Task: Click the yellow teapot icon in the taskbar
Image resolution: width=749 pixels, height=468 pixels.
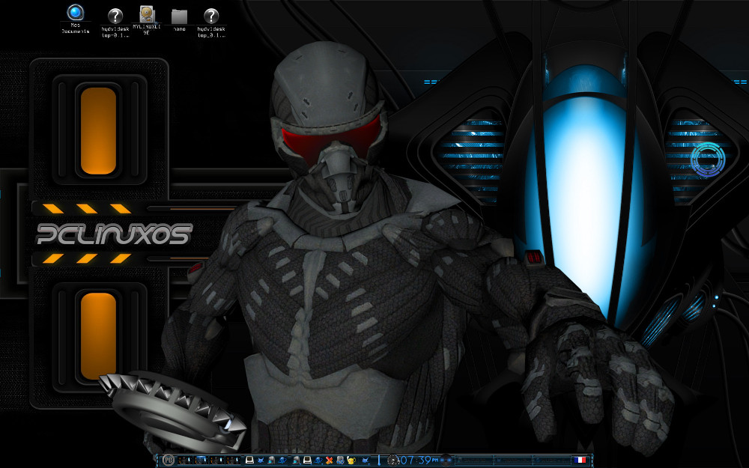Action: pyautogui.click(x=351, y=461)
